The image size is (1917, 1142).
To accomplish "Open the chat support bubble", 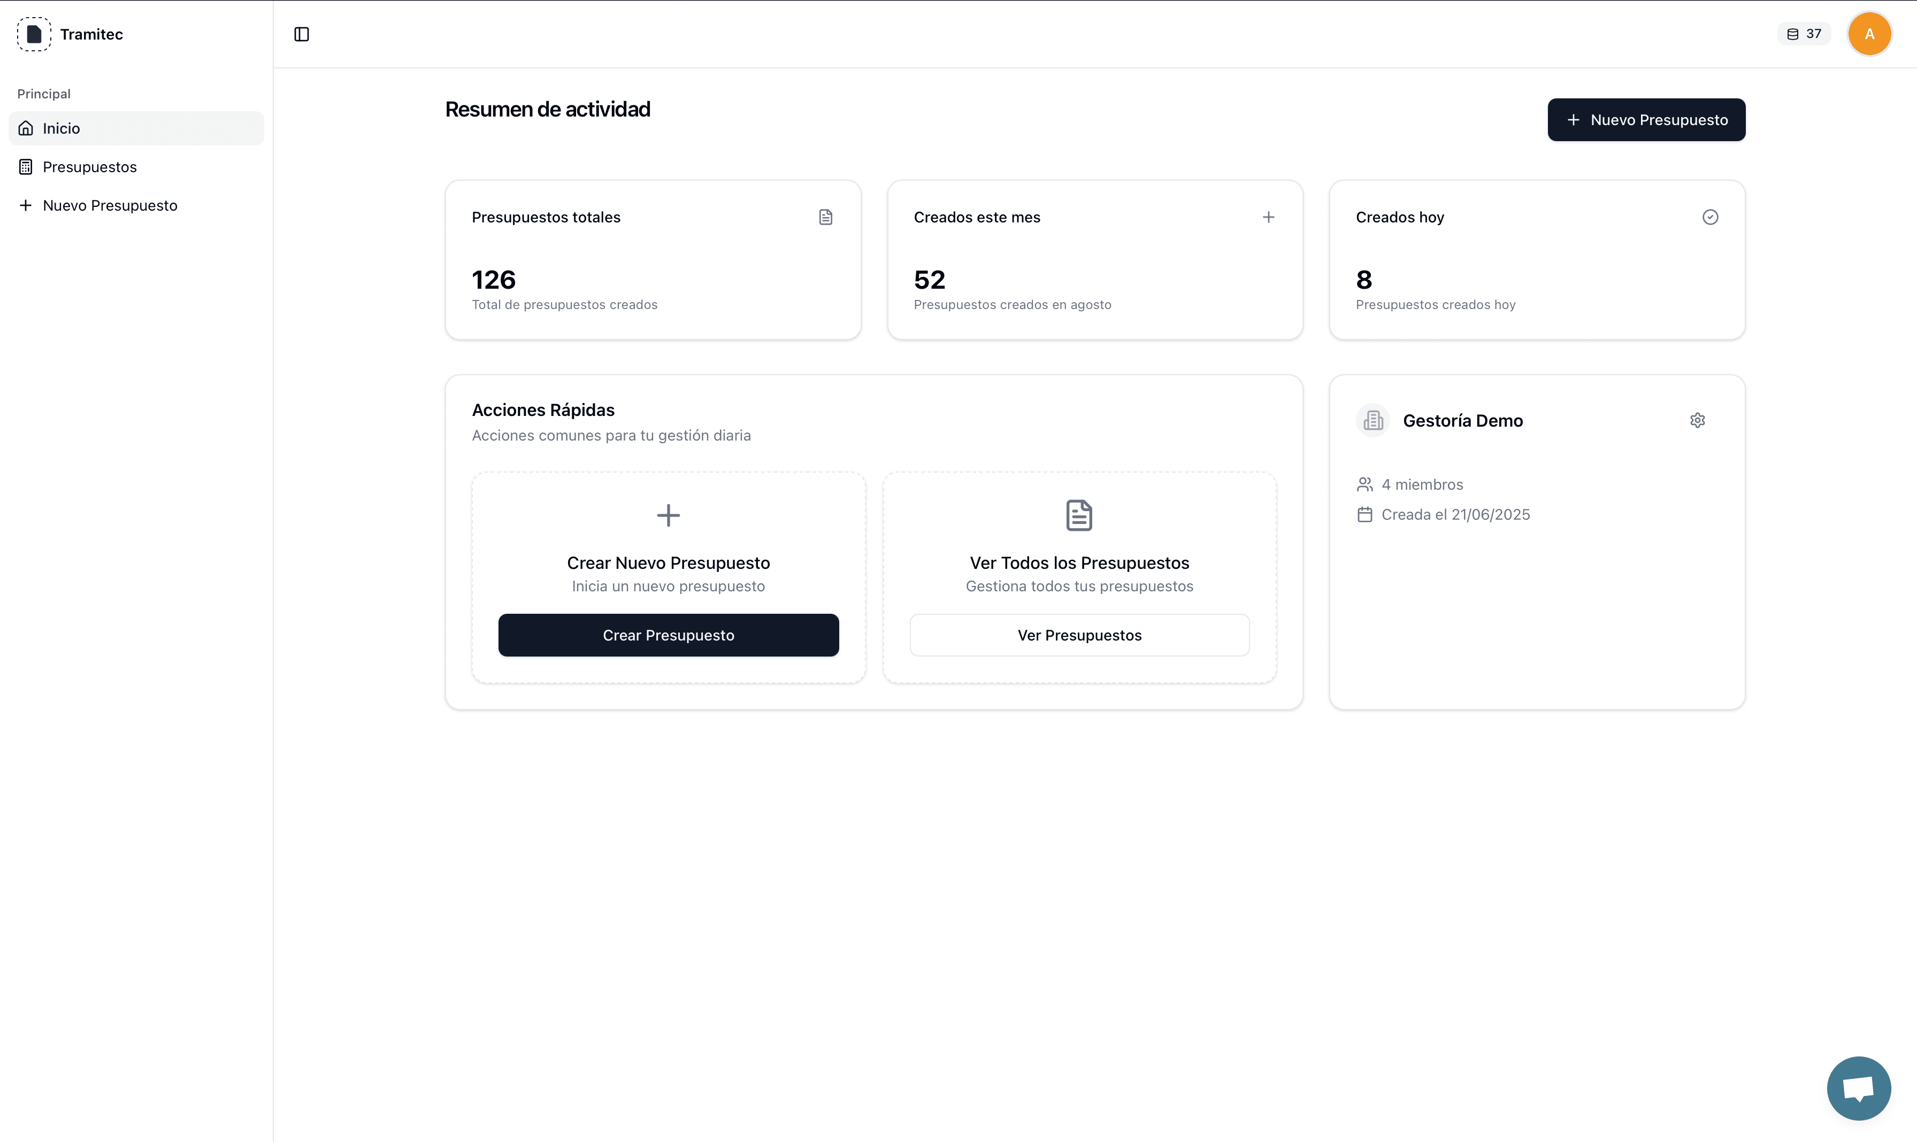I will 1859,1088.
